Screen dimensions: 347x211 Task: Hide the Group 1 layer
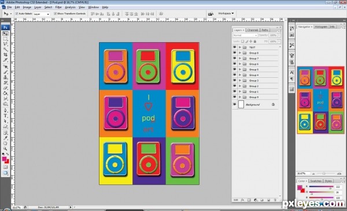pyautogui.click(x=235, y=91)
